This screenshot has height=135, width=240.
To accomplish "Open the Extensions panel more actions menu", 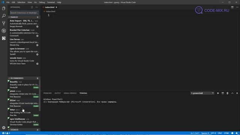I will tap(37, 7).
